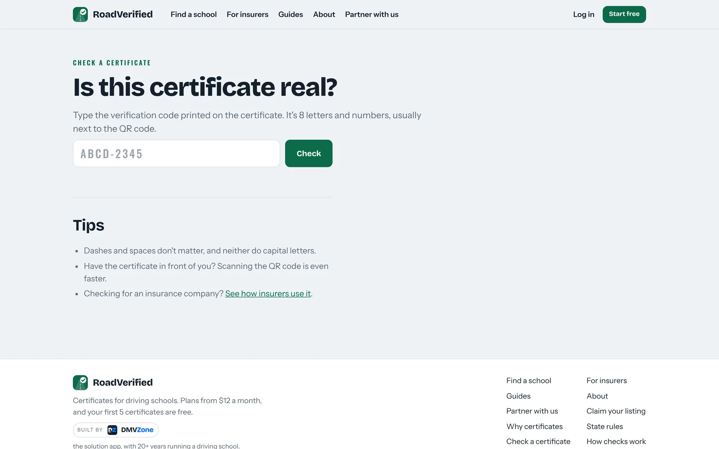Click footer text 'Plans from $12 a month'
Viewport: 719px width, 449px height.
point(221,400)
